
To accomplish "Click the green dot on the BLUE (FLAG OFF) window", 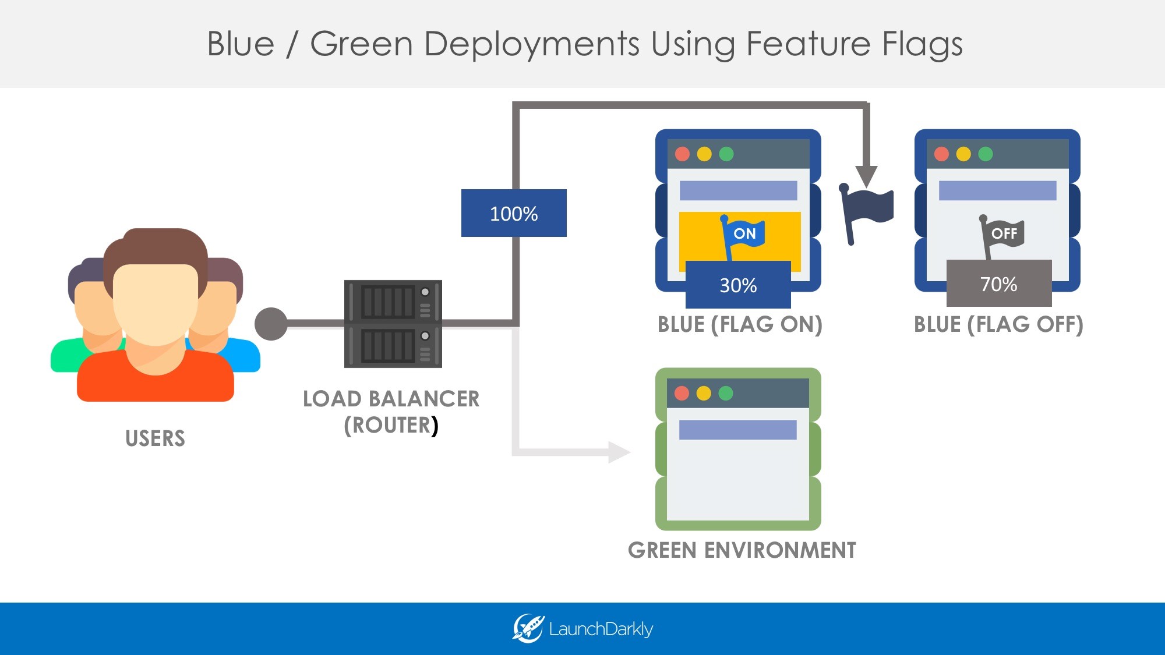I will [984, 153].
